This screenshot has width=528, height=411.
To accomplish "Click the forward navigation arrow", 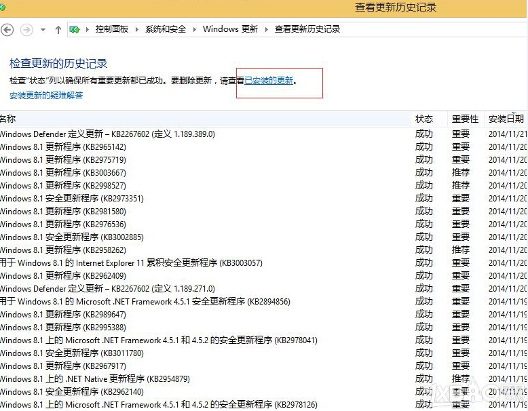I will coord(26,30).
